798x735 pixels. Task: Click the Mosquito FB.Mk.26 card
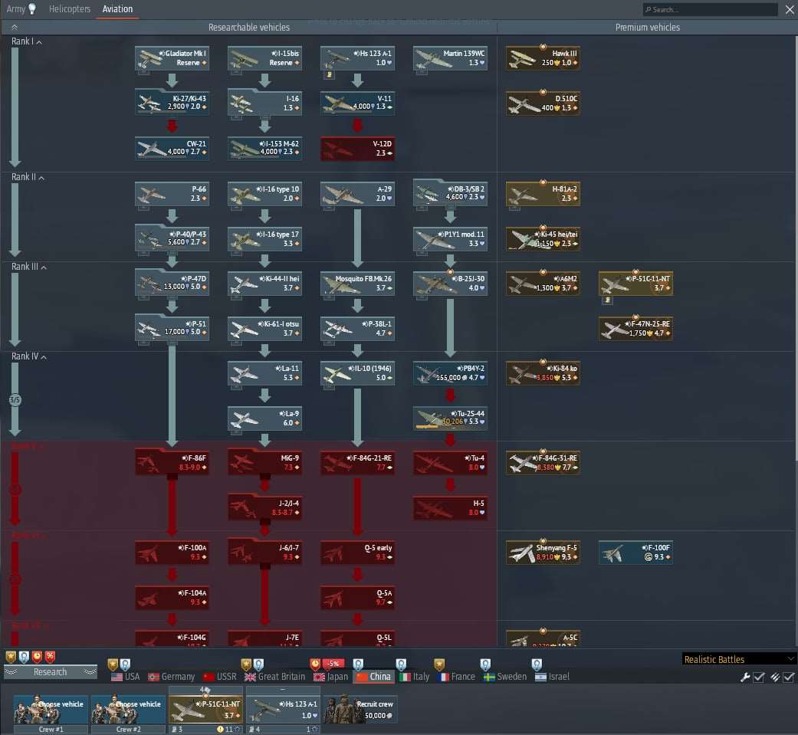point(357,284)
